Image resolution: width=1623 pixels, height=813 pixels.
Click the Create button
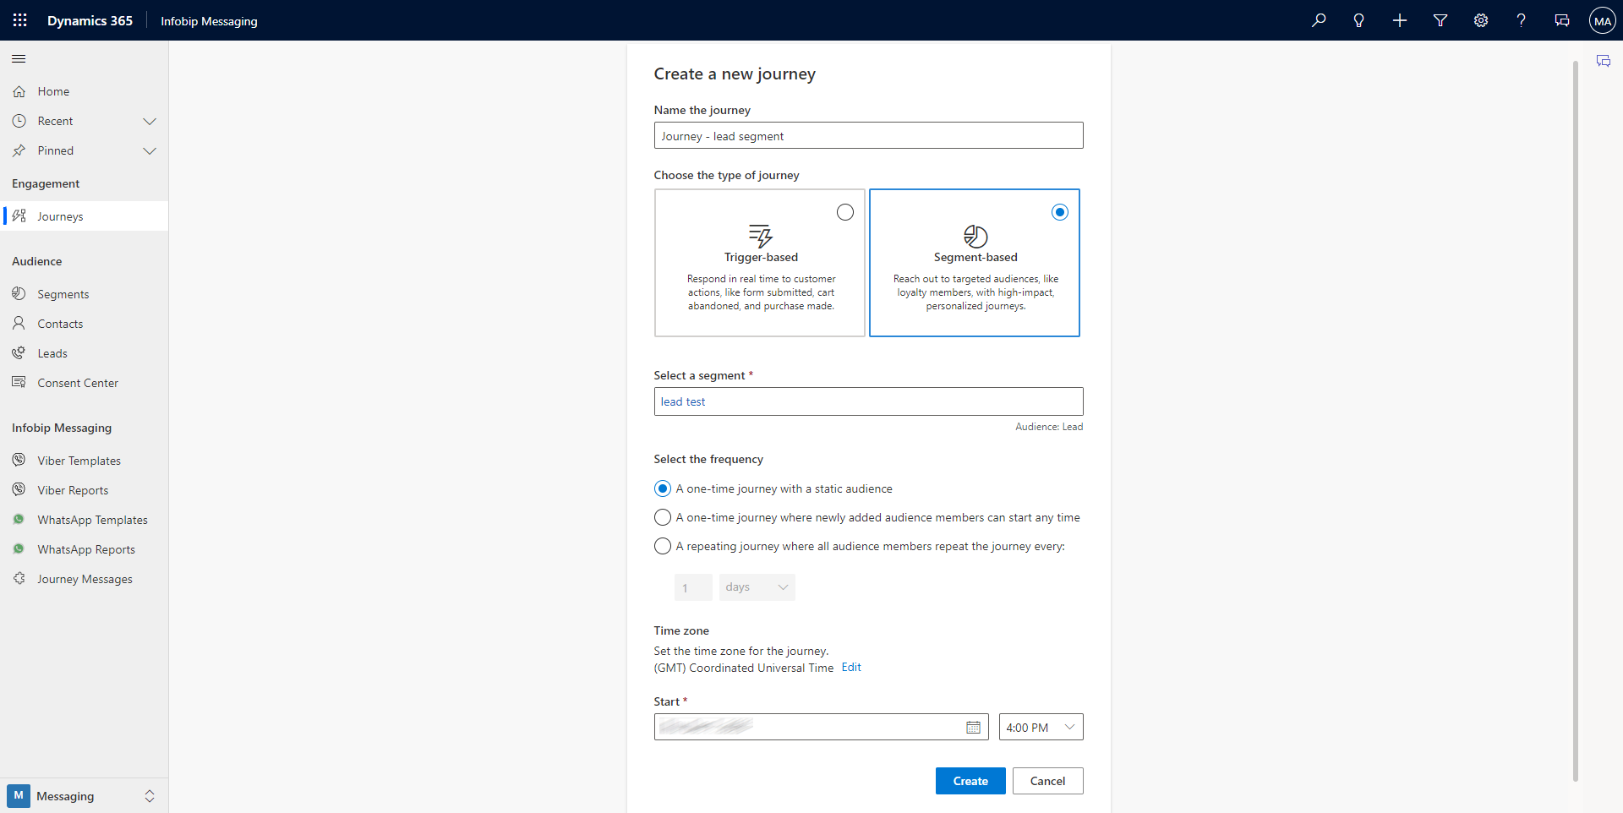pyautogui.click(x=970, y=780)
